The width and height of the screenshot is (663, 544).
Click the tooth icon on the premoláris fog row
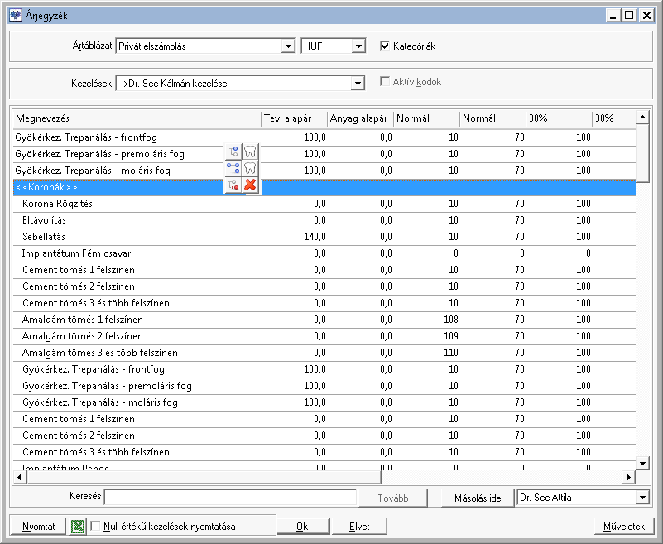tap(250, 152)
